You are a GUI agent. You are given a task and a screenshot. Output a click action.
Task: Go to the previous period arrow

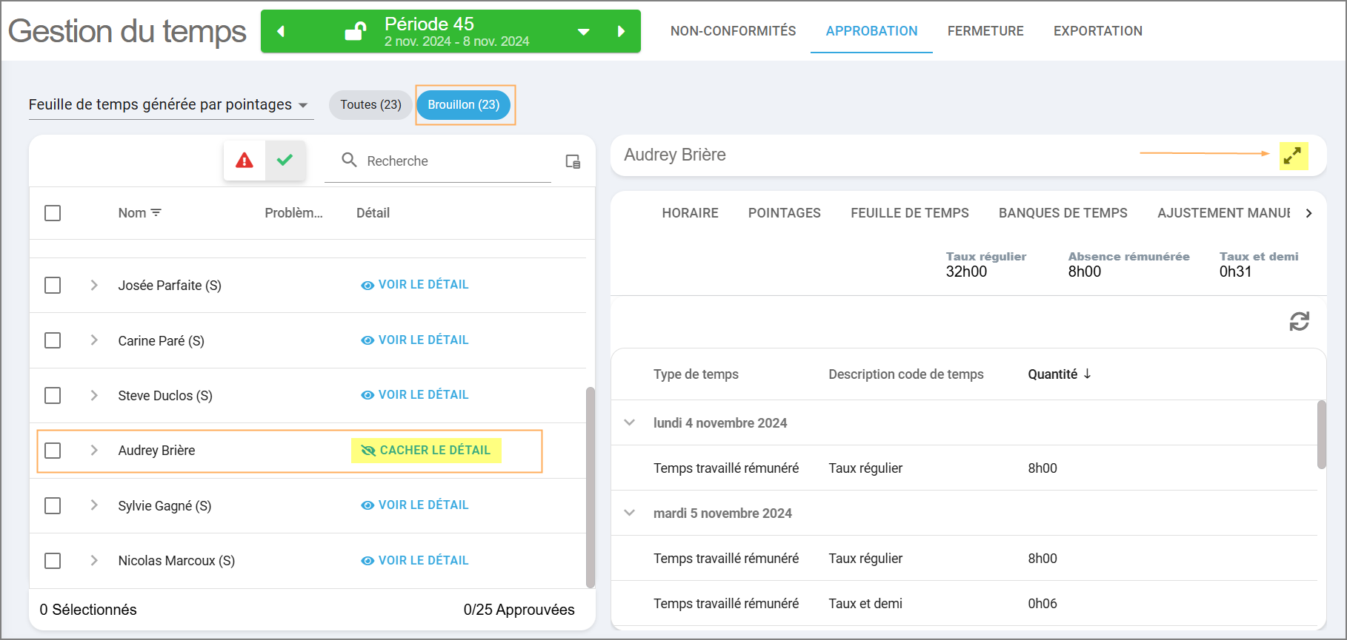[281, 31]
